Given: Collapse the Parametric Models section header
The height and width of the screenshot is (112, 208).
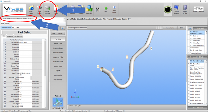Looking at the screenshot, I should pyautogui.click(x=197, y=57).
